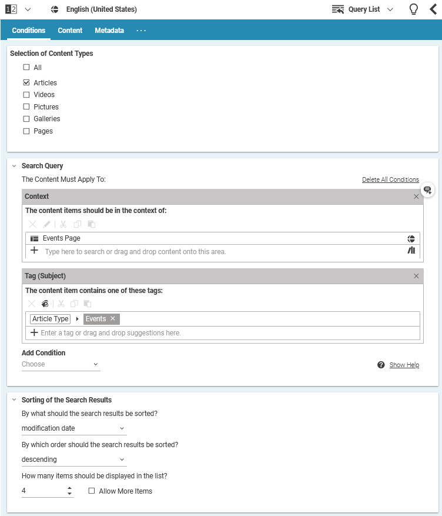Image resolution: width=442 pixels, height=516 pixels.
Task: Click the help question mark icon near Show Help
Action: pyautogui.click(x=381, y=365)
